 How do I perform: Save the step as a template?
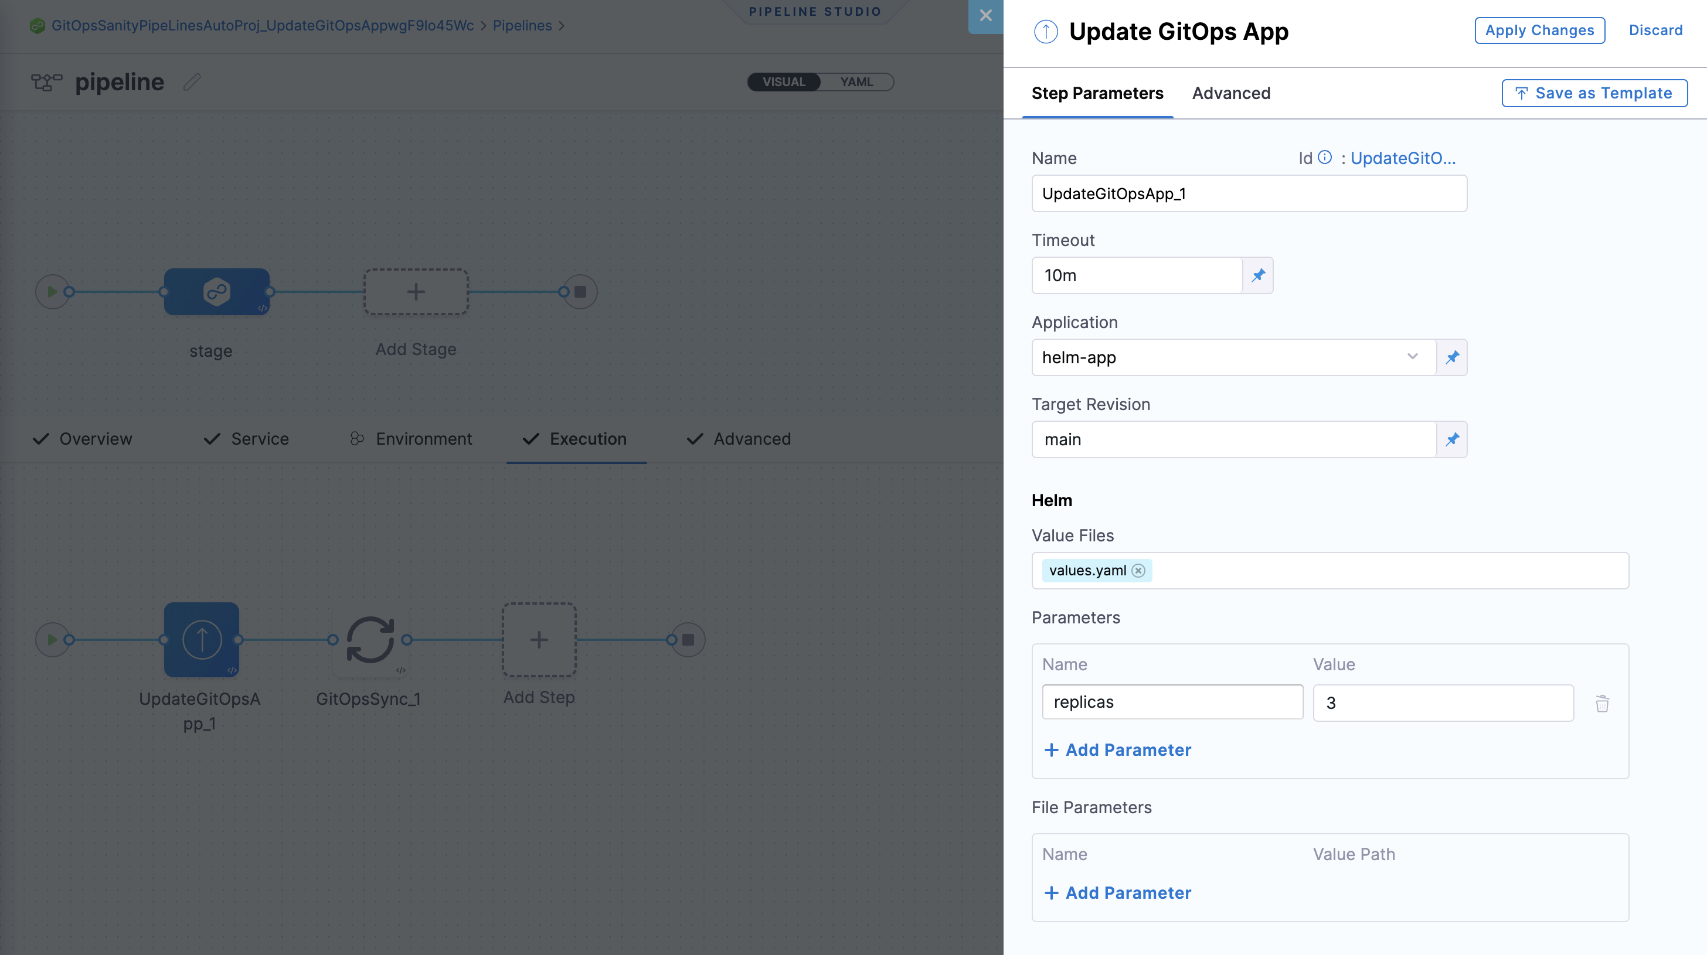click(1594, 93)
